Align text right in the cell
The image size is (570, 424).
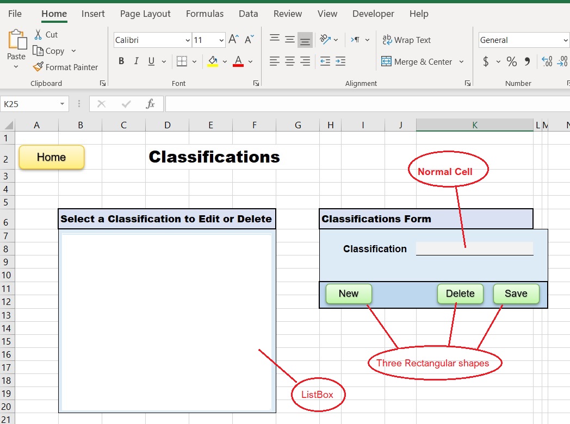305,61
